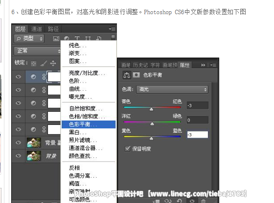
Task: Hide the 背景 layer
Action: (x=18, y=156)
